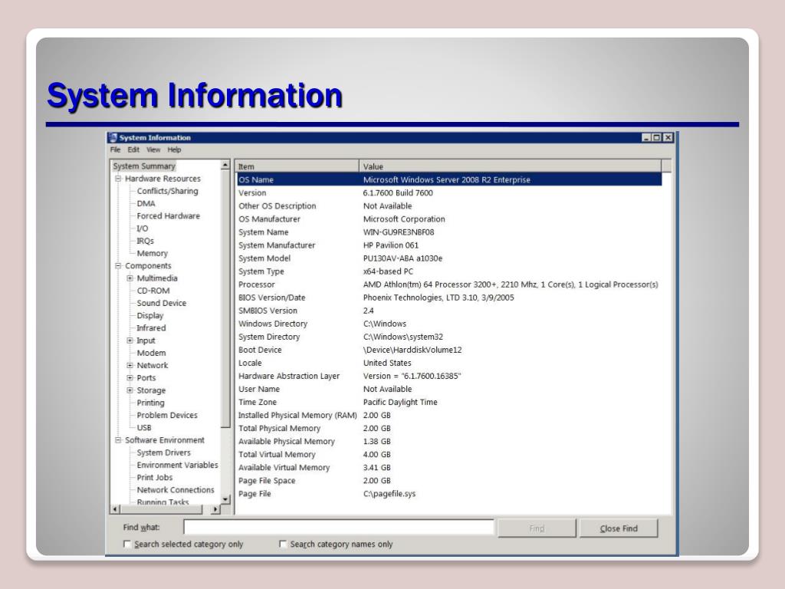Screen dimensions: 785x589
Task: Select the Processor row
Action: pyautogui.click(x=449, y=285)
